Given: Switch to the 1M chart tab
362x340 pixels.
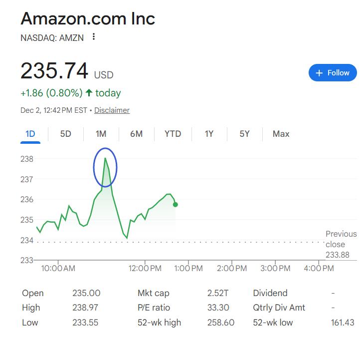Looking at the screenshot, I should coord(101,134).
